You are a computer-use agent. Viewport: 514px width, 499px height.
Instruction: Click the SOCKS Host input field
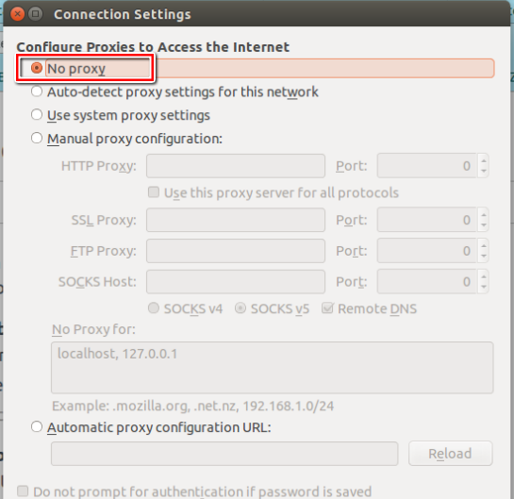coord(236,282)
